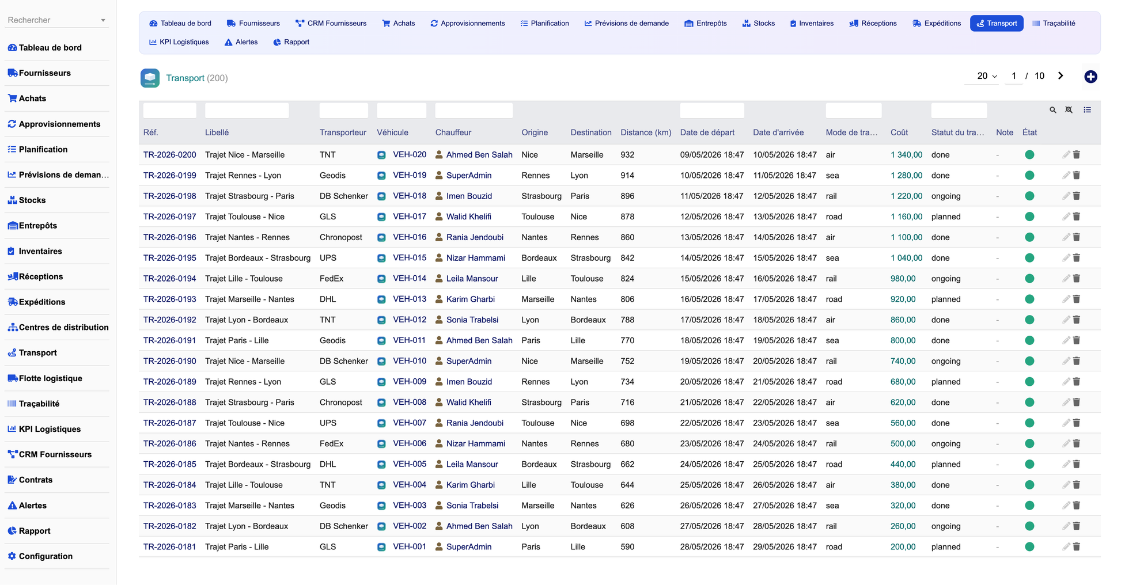The width and height of the screenshot is (1121, 585).
Task: Edit transport TR-2026-0200 with pencil icon
Action: click(x=1066, y=155)
